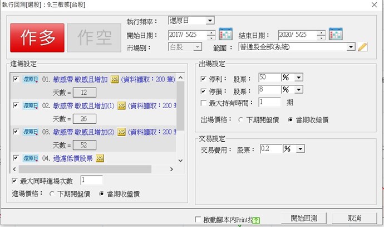Uncheck condition 04 過濾低價股票 checkbox
Screen dimensions: 384x227
click(x=16, y=158)
